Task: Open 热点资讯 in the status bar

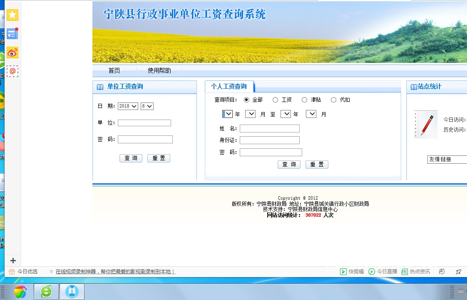Action: click(416, 272)
